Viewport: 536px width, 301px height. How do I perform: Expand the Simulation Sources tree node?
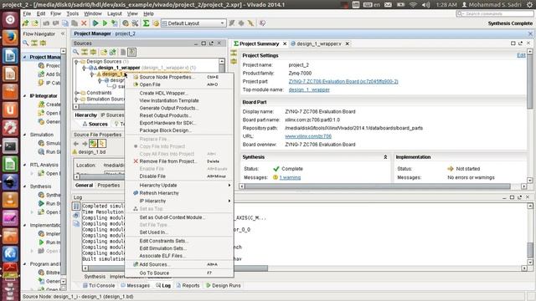point(76,99)
